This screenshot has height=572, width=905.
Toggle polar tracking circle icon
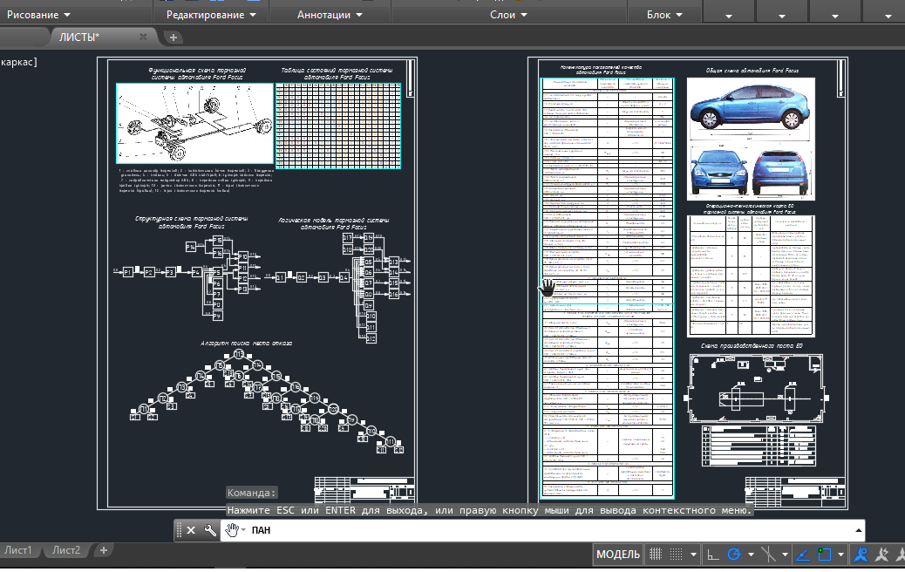(x=733, y=555)
